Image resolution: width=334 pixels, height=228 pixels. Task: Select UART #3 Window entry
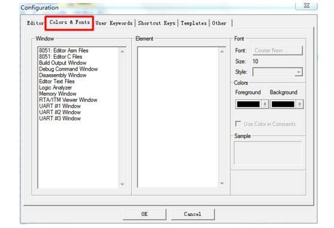click(x=60, y=118)
